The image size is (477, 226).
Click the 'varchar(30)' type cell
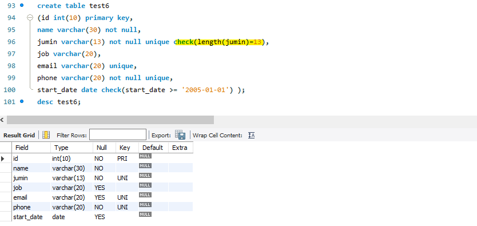click(x=72, y=168)
